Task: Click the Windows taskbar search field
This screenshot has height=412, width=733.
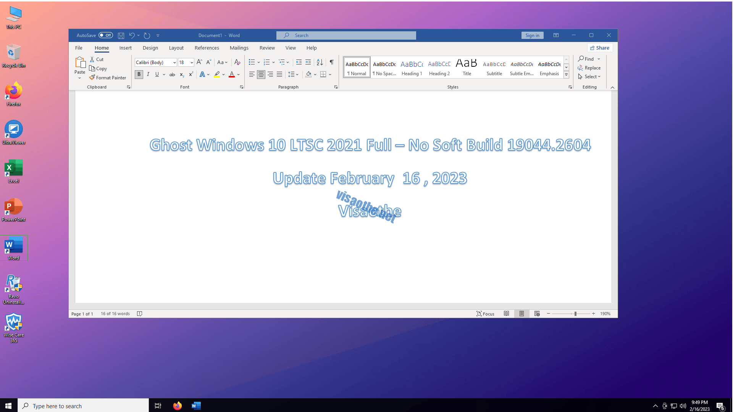Action: 83,406
